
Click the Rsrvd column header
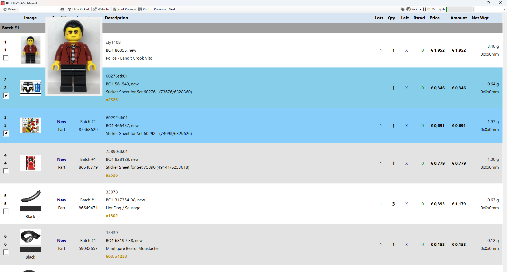tap(419, 18)
